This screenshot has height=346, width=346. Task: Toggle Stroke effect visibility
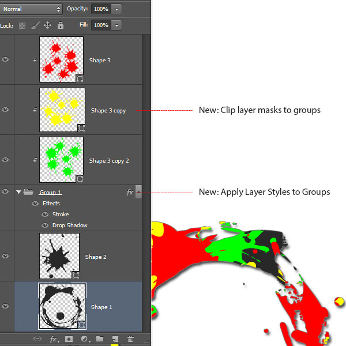pos(45,215)
